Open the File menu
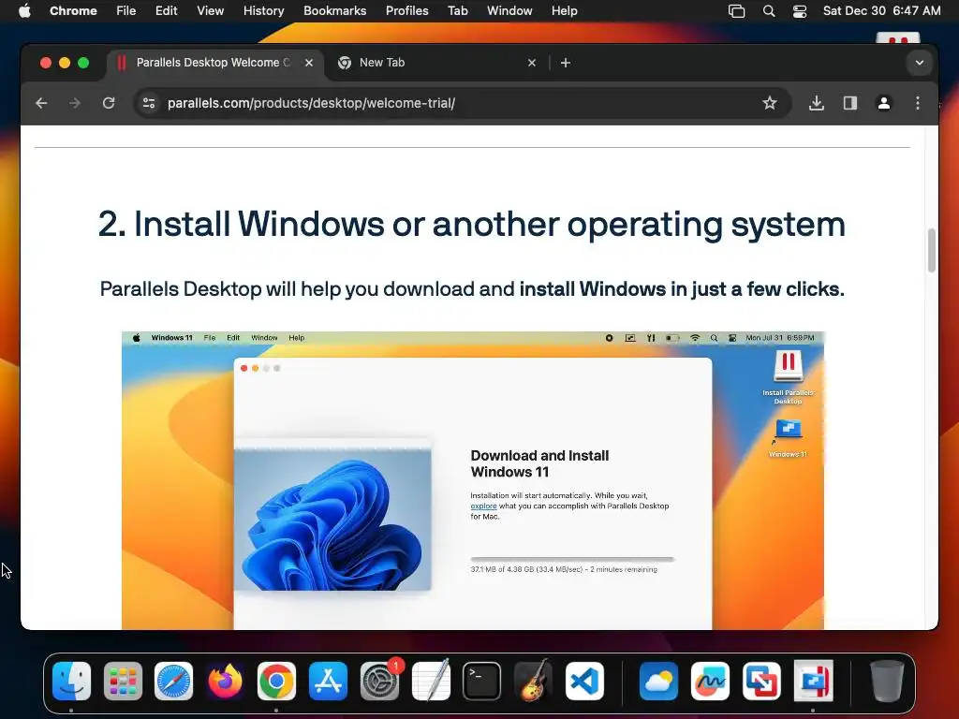 click(x=126, y=11)
